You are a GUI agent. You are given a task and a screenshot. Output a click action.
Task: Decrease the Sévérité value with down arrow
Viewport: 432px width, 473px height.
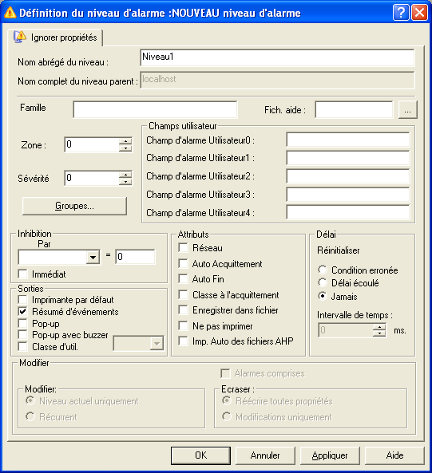point(125,182)
